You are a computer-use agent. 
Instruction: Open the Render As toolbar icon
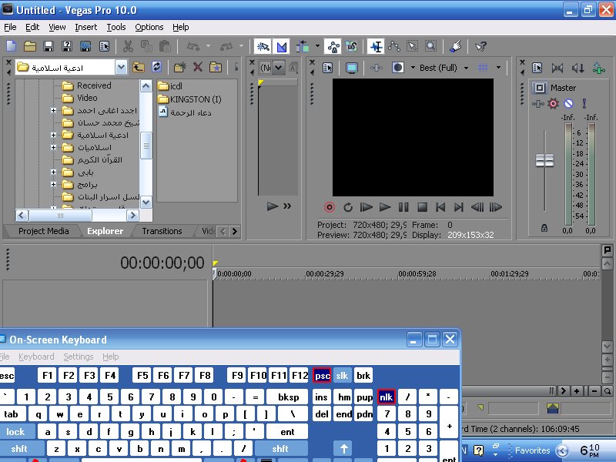[x=85, y=46]
